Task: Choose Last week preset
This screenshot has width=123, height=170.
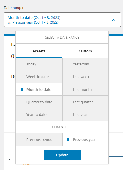Action: coord(85,77)
